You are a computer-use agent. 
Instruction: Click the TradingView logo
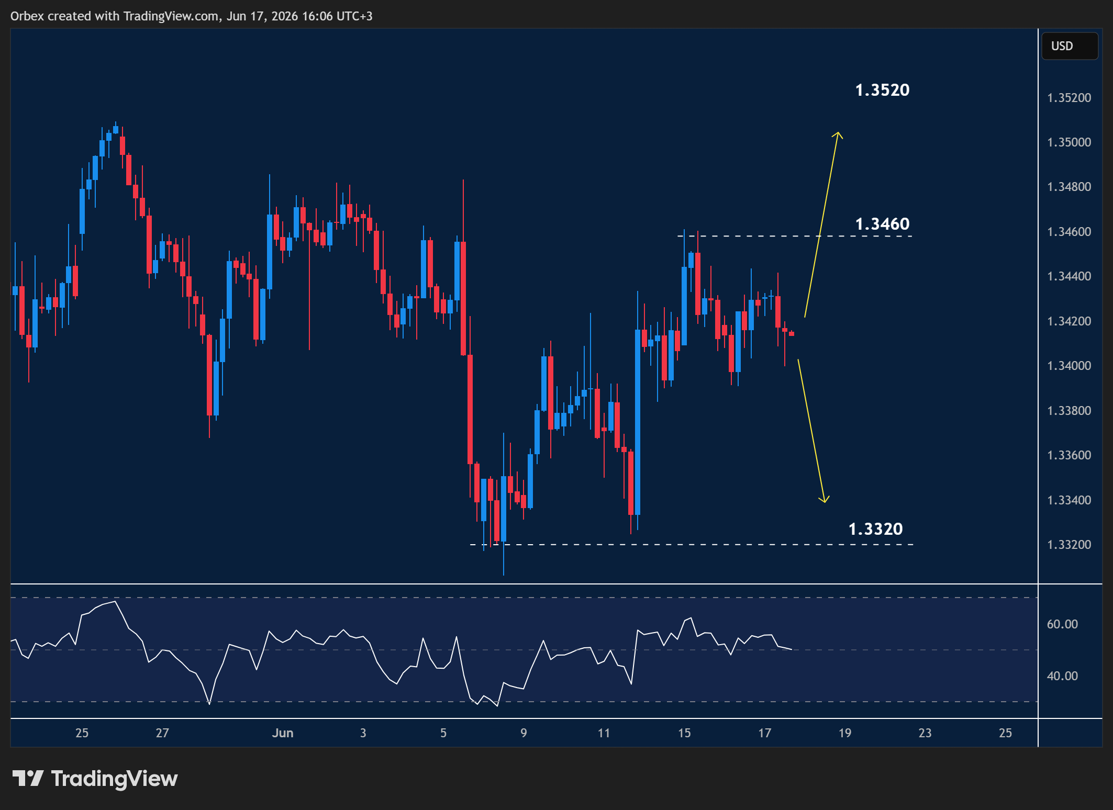click(x=95, y=779)
